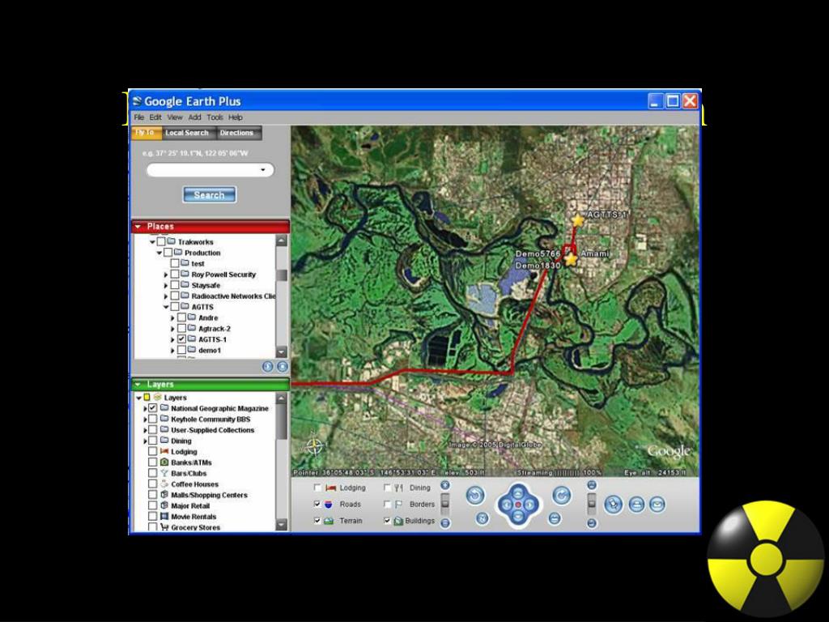Check the Agtrack-2 folder checkbox
The image size is (829, 622).
point(182,329)
